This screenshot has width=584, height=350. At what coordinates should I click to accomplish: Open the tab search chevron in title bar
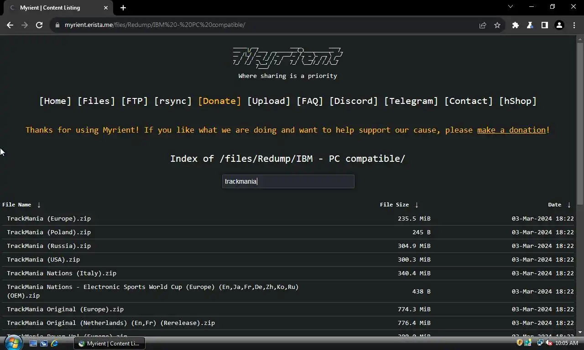511,6
